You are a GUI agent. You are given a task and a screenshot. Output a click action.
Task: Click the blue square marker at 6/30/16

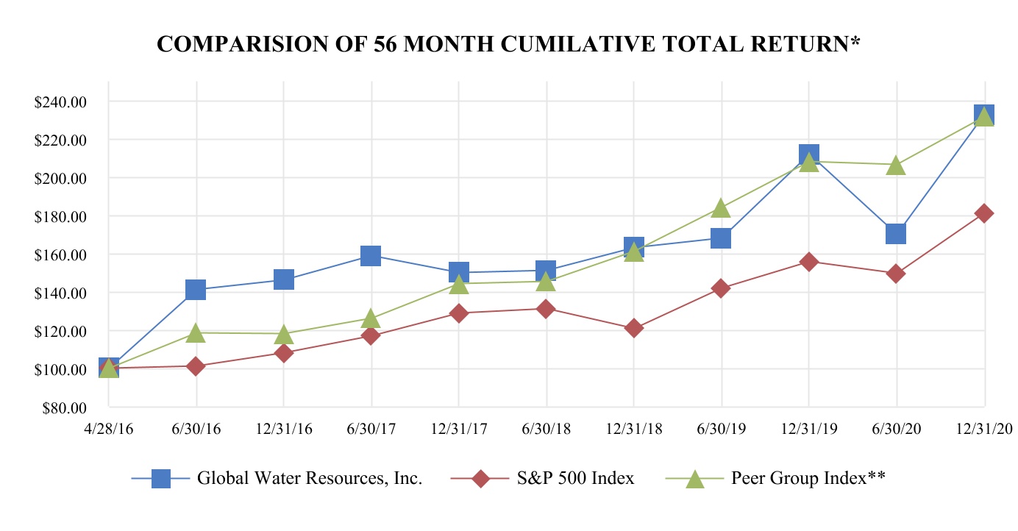(x=196, y=289)
